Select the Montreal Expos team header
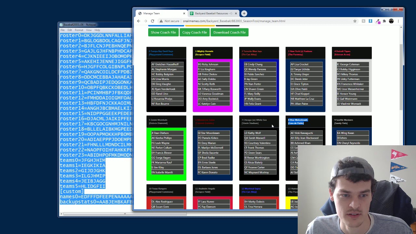416x234 pixels. tap(259, 190)
